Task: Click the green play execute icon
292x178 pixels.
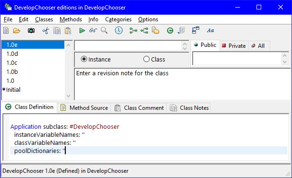Action: tap(82, 31)
